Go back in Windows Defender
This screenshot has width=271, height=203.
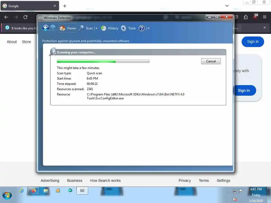(x=46, y=28)
